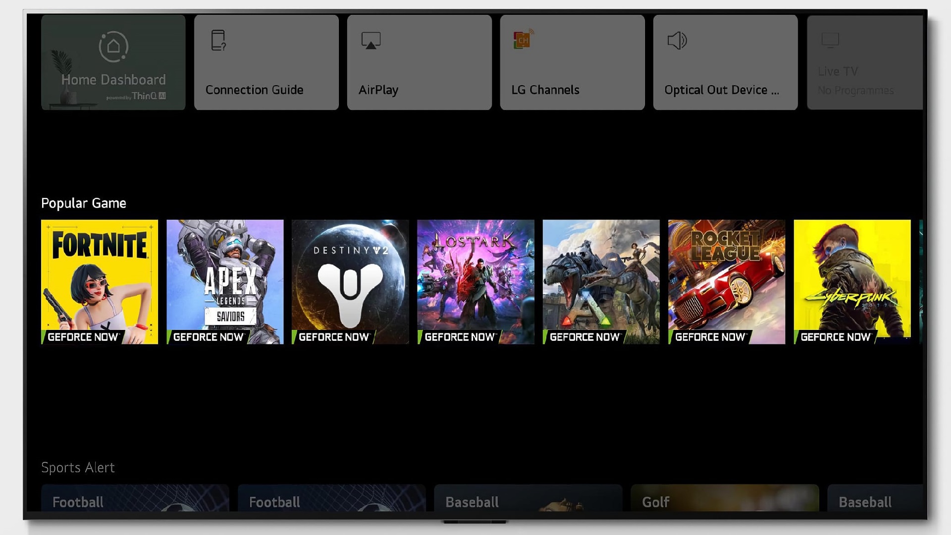Image resolution: width=951 pixels, height=535 pixels.
Task: Click GeForce NOW badge on Destiny 2
Action: point(333,337)
